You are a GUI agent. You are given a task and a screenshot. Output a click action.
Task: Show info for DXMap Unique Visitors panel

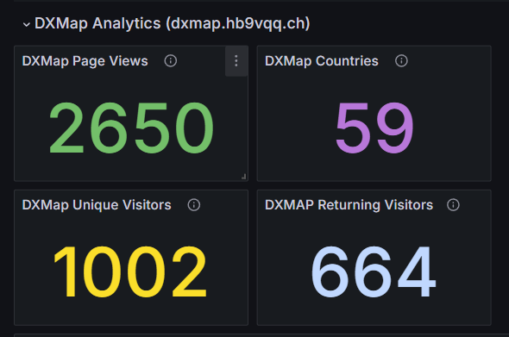point(194,204)
